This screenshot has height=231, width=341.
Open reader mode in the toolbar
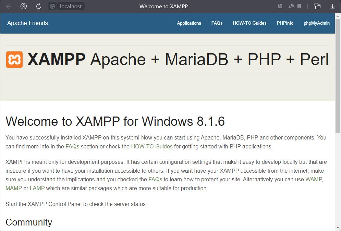[x=280, y=6]
